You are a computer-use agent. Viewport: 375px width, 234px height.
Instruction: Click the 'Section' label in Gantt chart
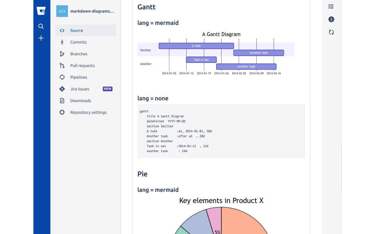pos(145,50)
